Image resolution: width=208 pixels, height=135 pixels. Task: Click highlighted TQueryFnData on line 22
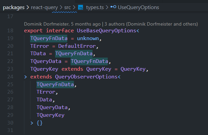[89, 61]
